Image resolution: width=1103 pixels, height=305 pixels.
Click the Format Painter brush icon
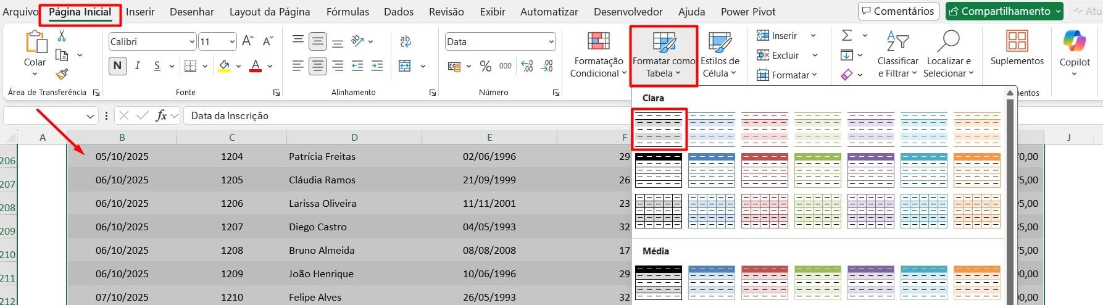(62, 75)
